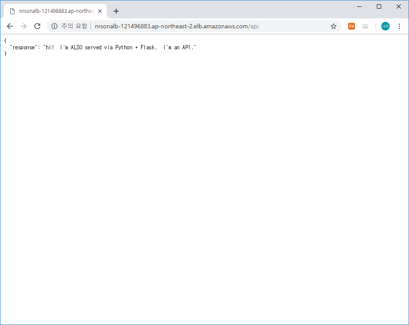The width and height of the screenshot is (409, 325).
Task: Maximize the Chrome window
Action: coord(379,6)
